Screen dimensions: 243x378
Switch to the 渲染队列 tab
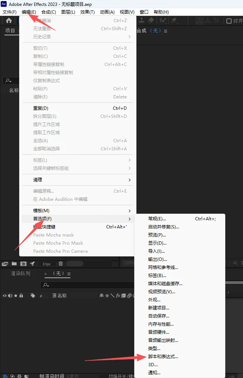coord(21,274)
